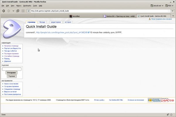Screen dimensions: 176x117
Task: Click the Gentoo logo image
Action: click(12, 29)
